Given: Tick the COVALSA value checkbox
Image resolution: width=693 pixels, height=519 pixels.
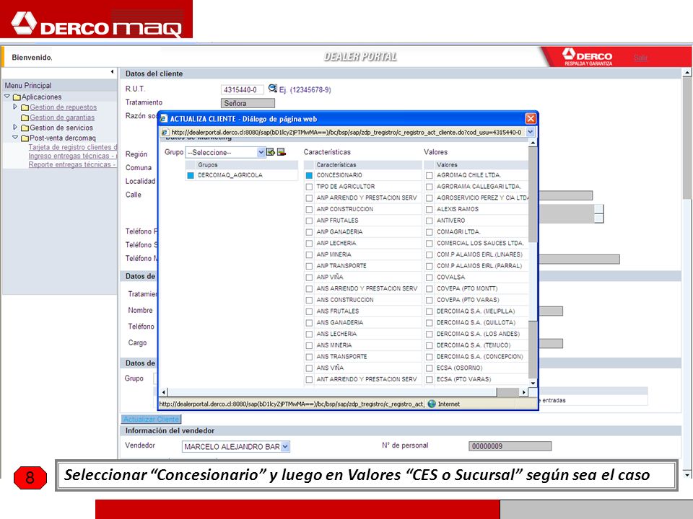Looking at the screenshot, I should [429, 278].
